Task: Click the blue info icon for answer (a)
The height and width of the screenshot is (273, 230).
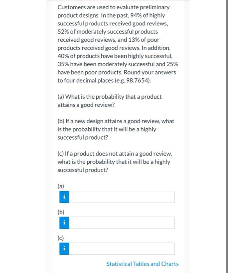Action: coord(64,197)
